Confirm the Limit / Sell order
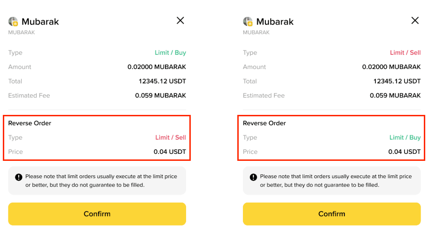The image size is (429, 234). click(332, 214)
